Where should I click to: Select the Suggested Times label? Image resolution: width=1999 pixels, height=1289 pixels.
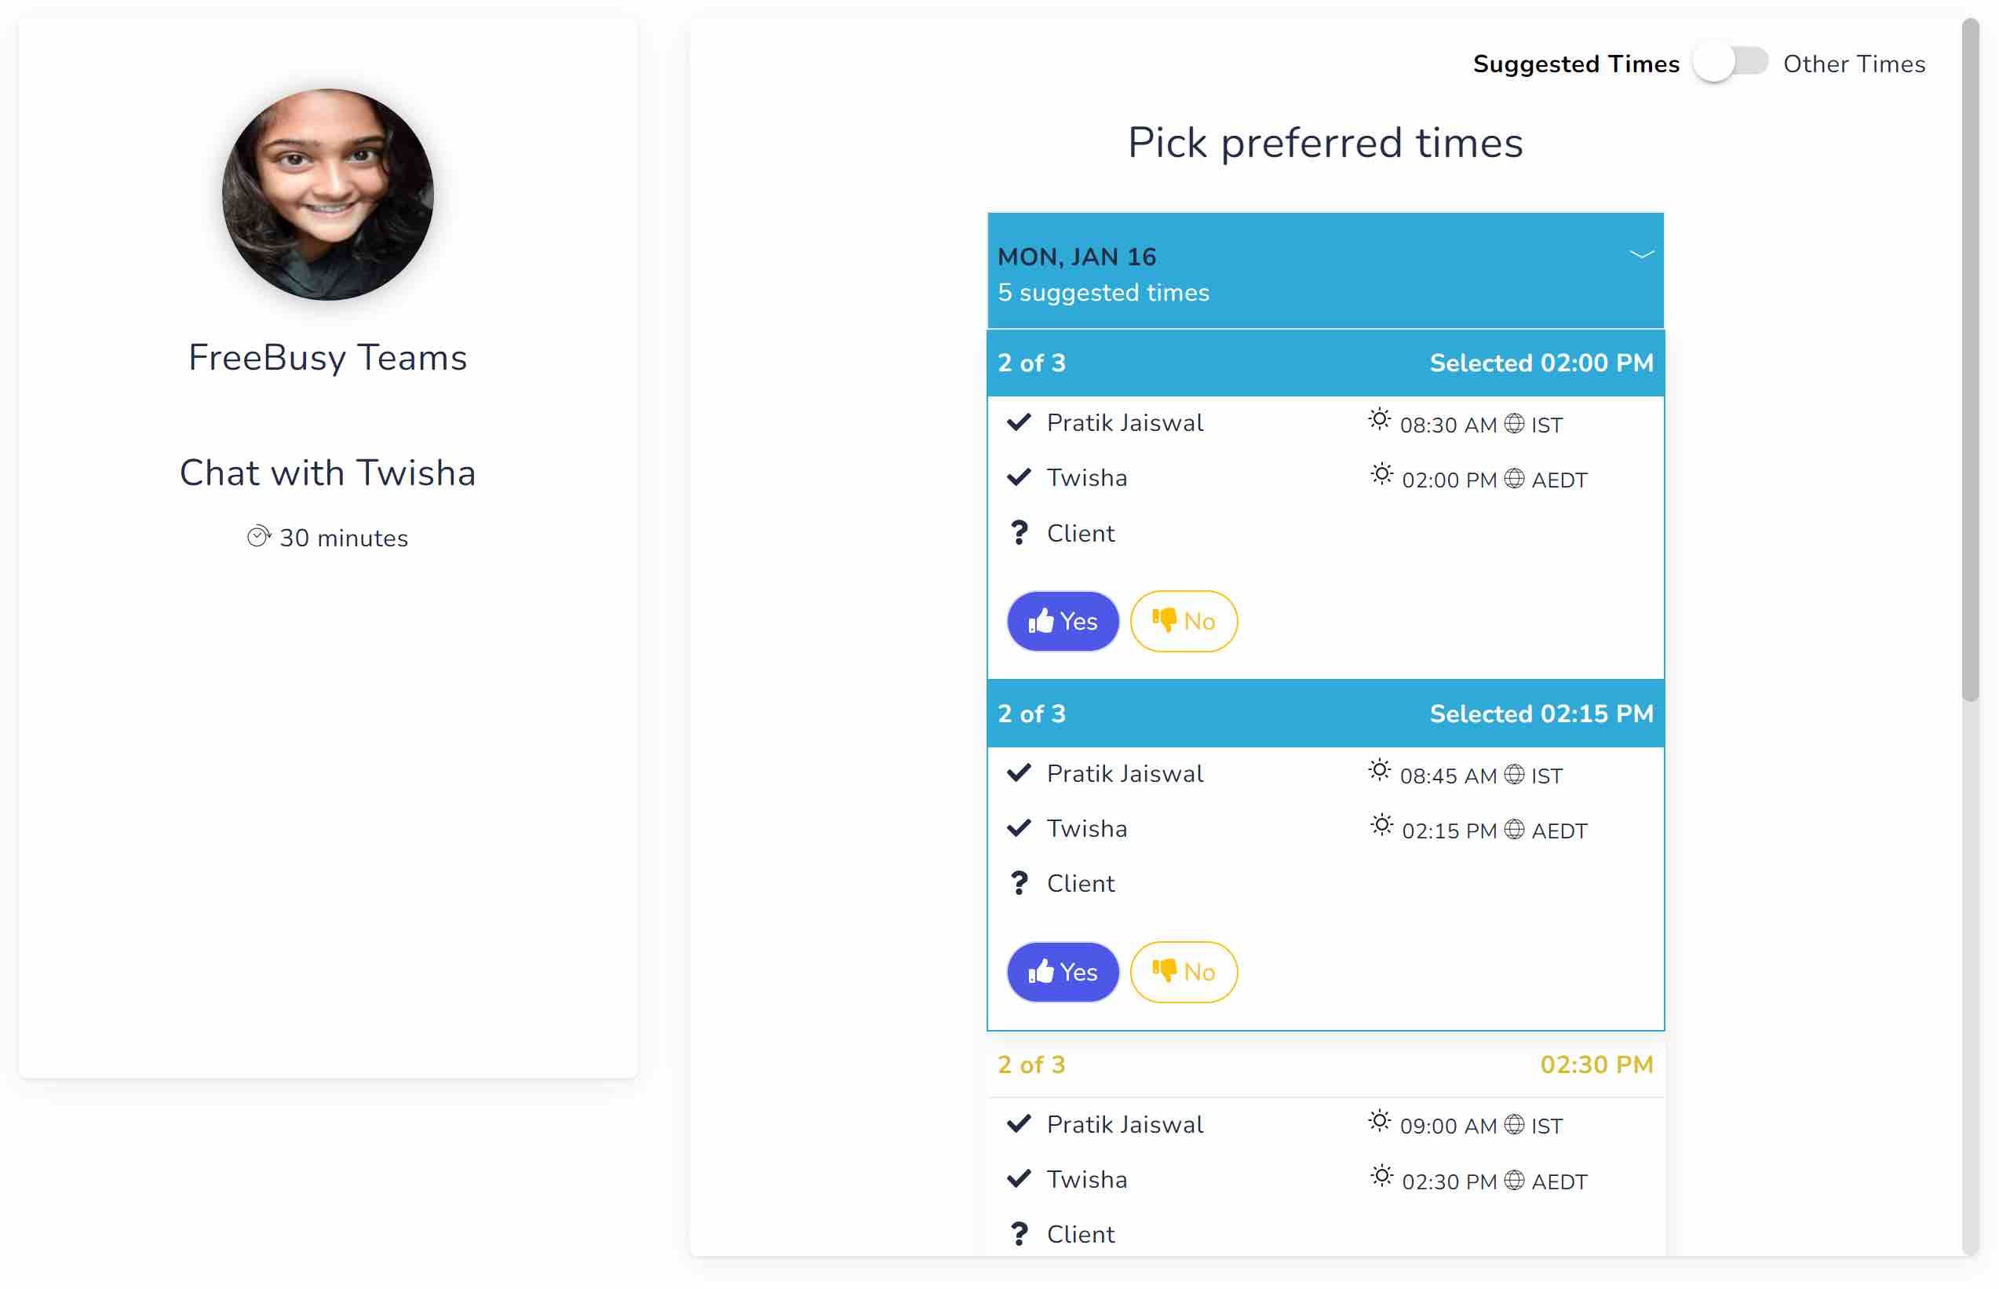(x=1576, y=64)
